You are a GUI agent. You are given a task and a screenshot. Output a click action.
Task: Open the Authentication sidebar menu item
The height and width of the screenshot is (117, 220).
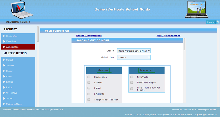18,47
